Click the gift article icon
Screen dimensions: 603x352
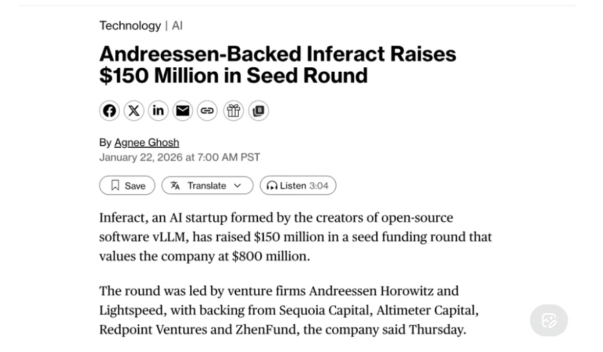pyautogui.click(x=233, y=111)
